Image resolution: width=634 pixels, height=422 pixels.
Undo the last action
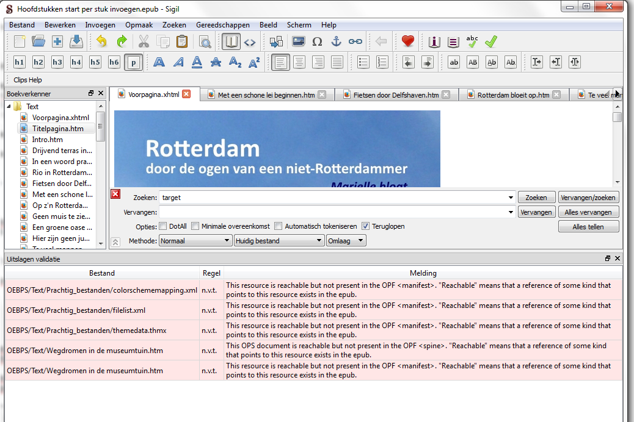101,41
